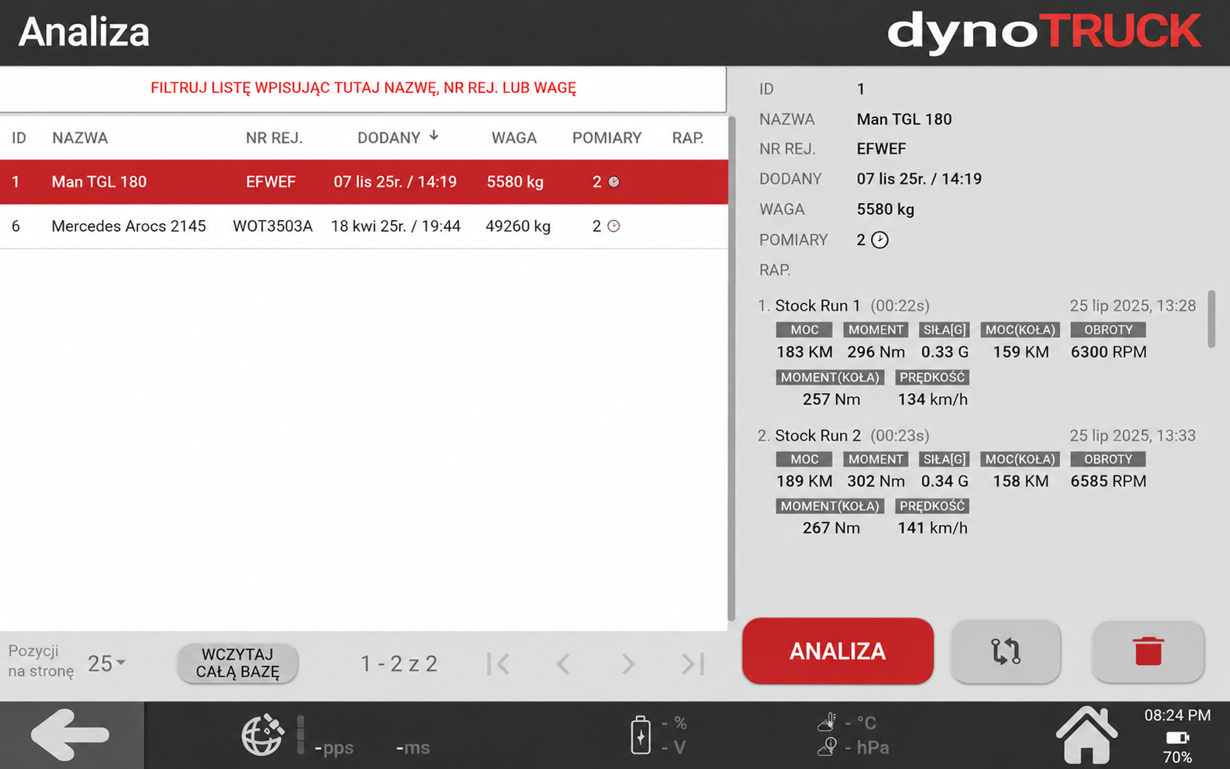Click the dynoTRUCK logo
Screen dimensions: 1230x769
click(x=1044, y=33)
